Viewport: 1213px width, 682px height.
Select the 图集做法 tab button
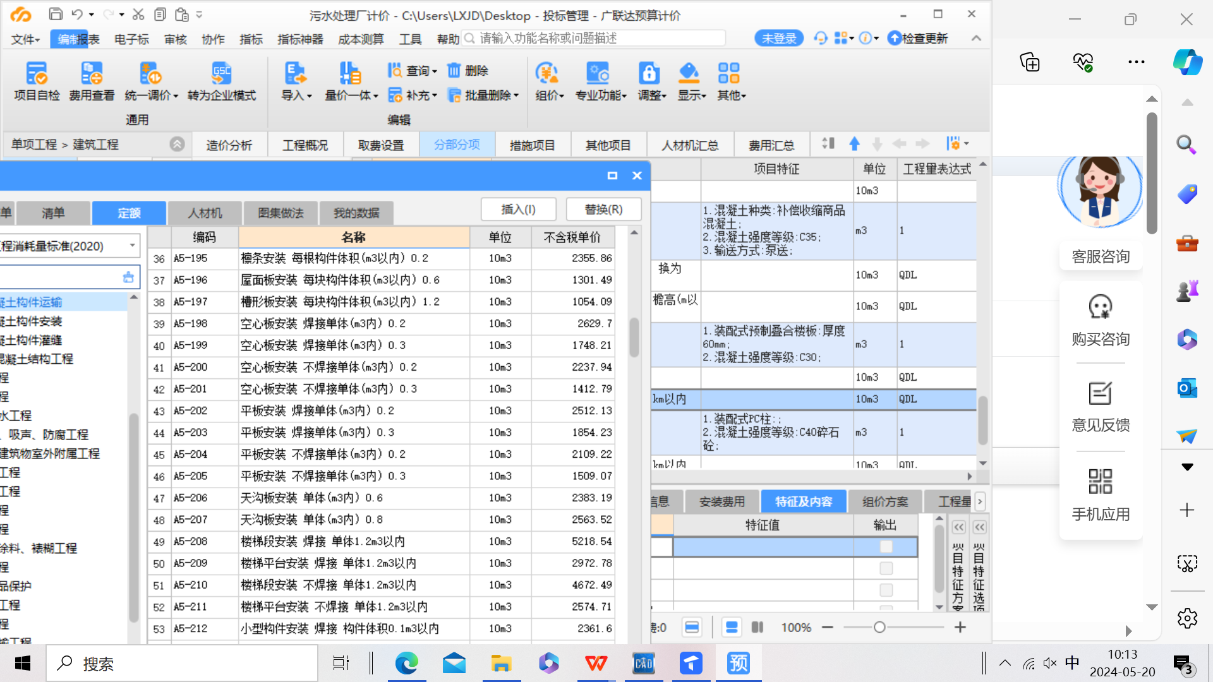281,213
